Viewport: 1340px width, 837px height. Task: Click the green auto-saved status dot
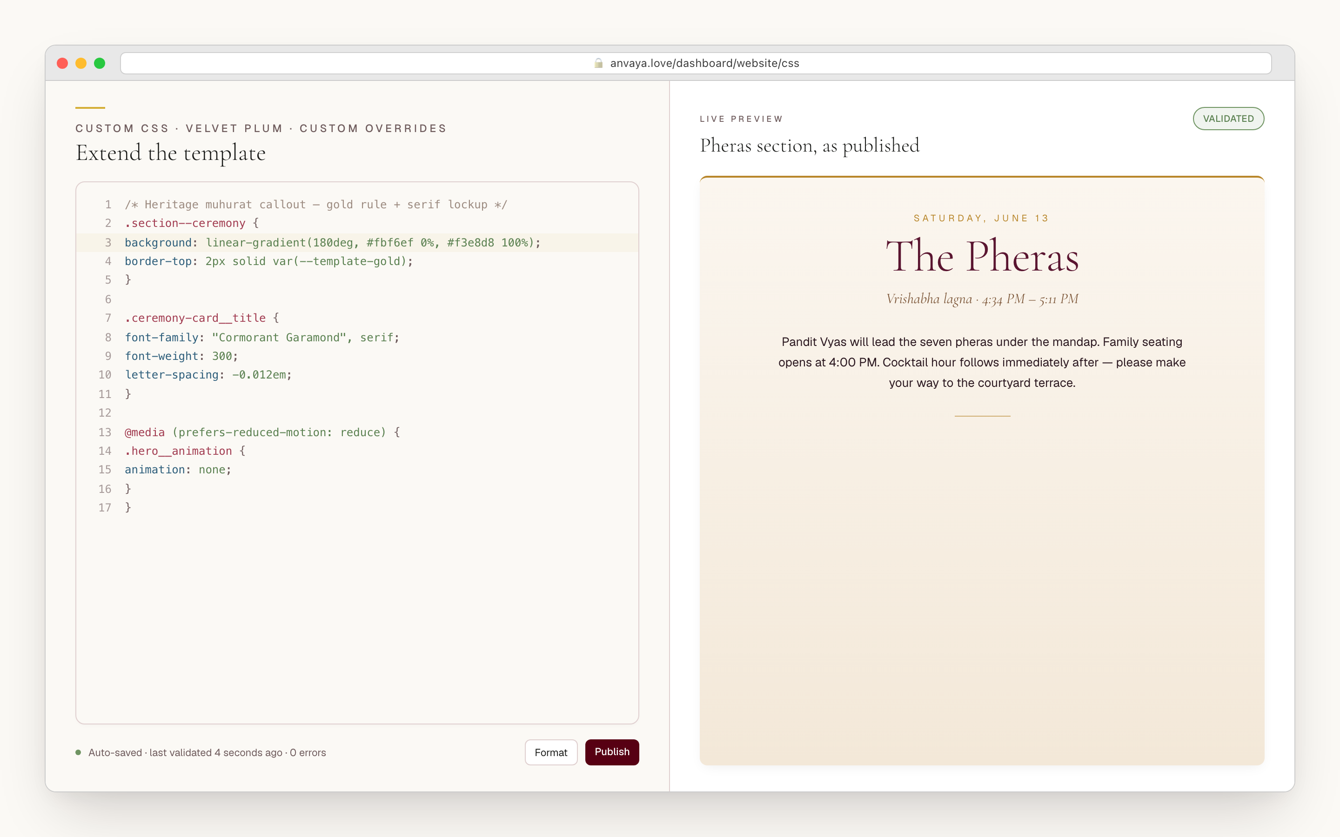click(x=78, y=752)
